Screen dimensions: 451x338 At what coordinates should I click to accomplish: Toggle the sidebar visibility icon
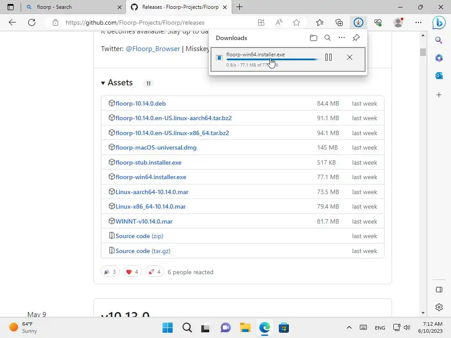click(x=439, y=290)
